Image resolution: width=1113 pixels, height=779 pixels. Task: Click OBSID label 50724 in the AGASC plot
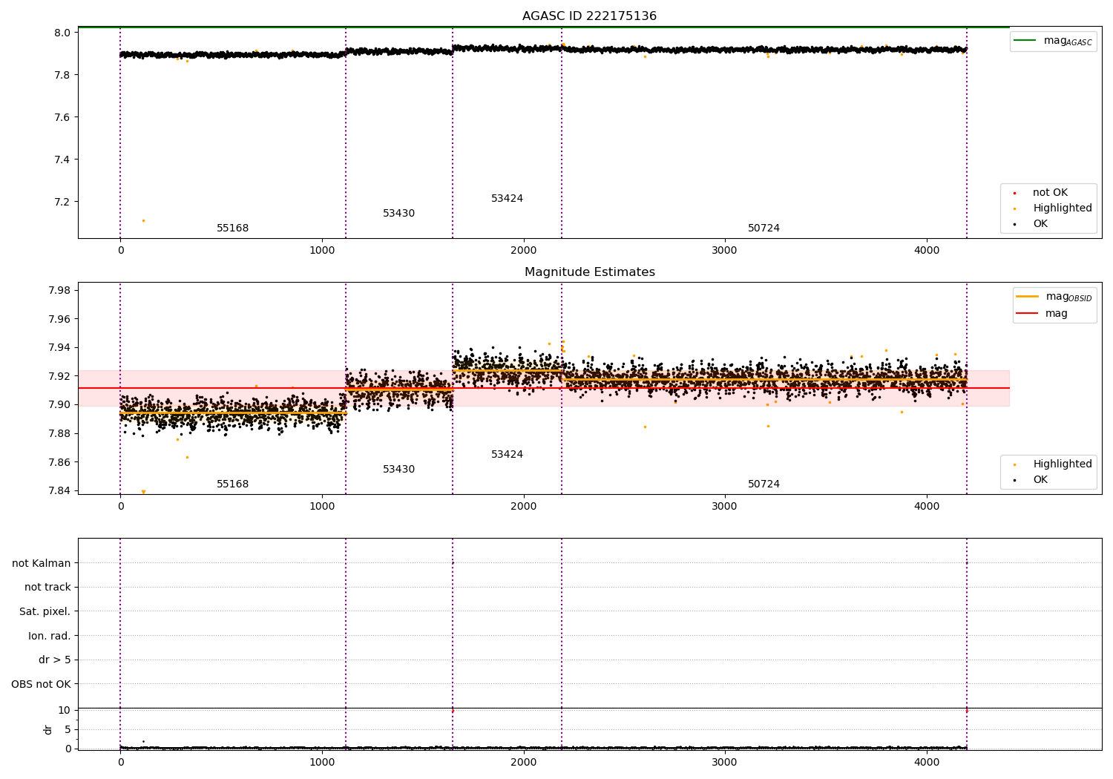pos(764,229)
